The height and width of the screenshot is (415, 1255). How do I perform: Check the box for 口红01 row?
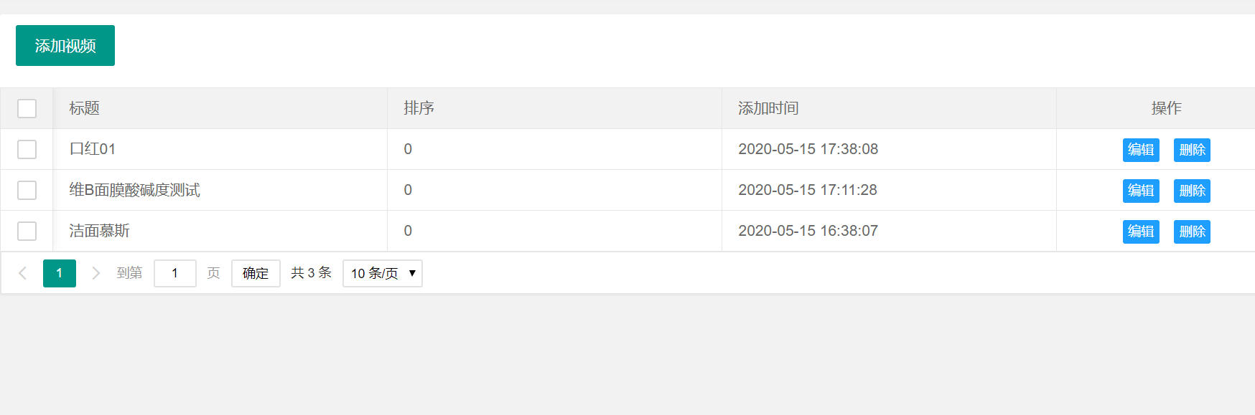click(27, 149)
